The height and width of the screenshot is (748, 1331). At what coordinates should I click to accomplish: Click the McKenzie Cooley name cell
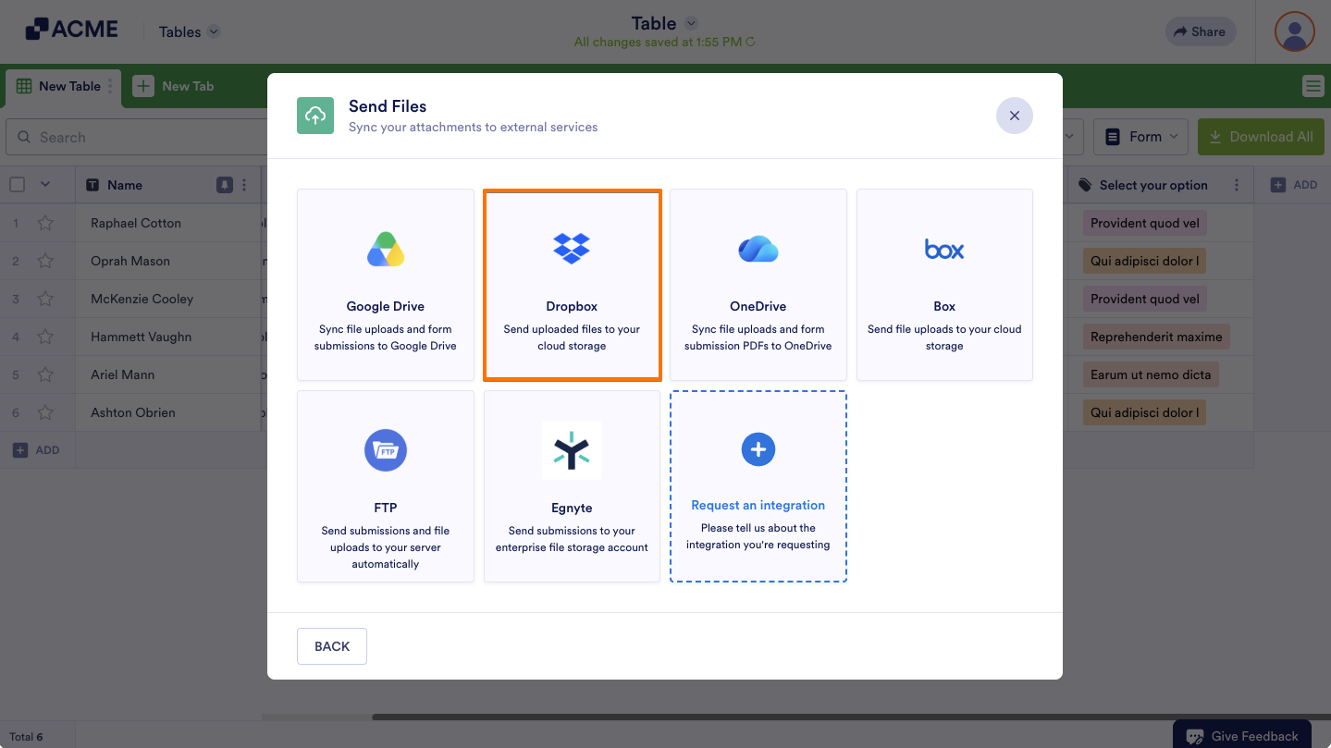pos(168,299)
